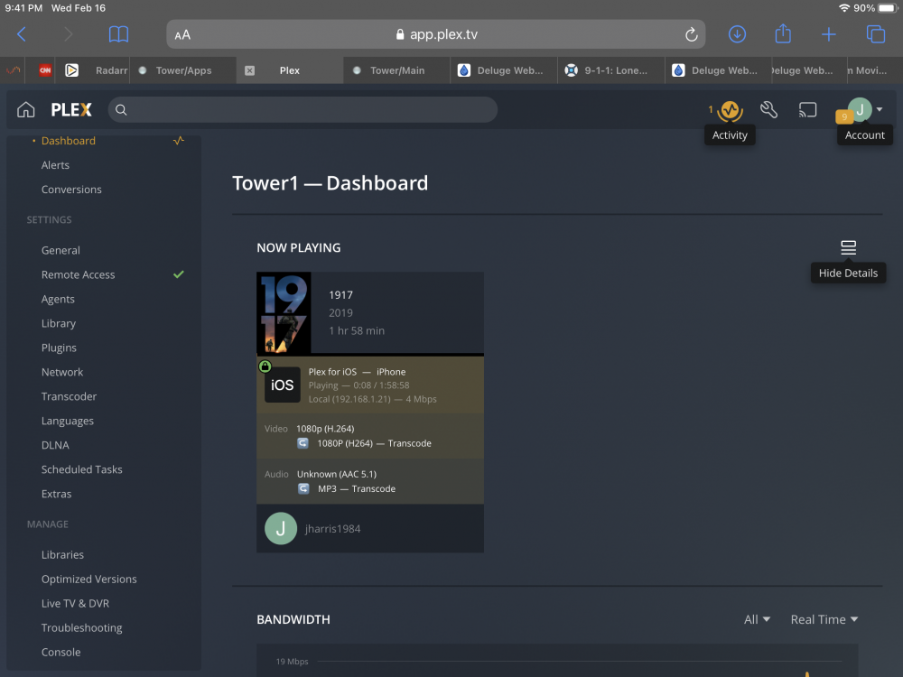Open Live TV & DVR
This screenshot has height=677, width=903.
click(75, 603)
